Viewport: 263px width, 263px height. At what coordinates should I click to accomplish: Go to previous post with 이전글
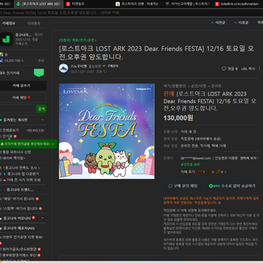218,23
